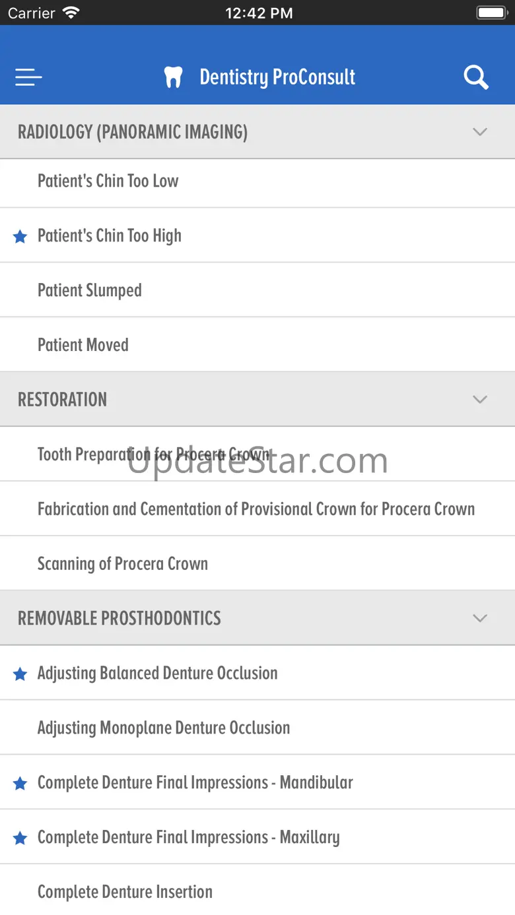Tap the search magnifier icon
This screenshot has height=915, width=515.
(475, 77)
